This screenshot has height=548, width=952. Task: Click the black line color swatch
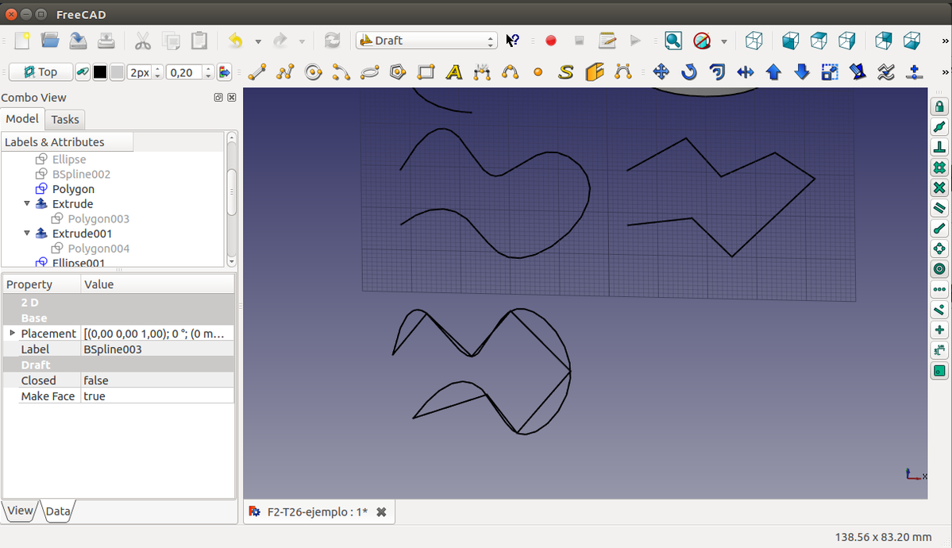[x=100, y=72]
